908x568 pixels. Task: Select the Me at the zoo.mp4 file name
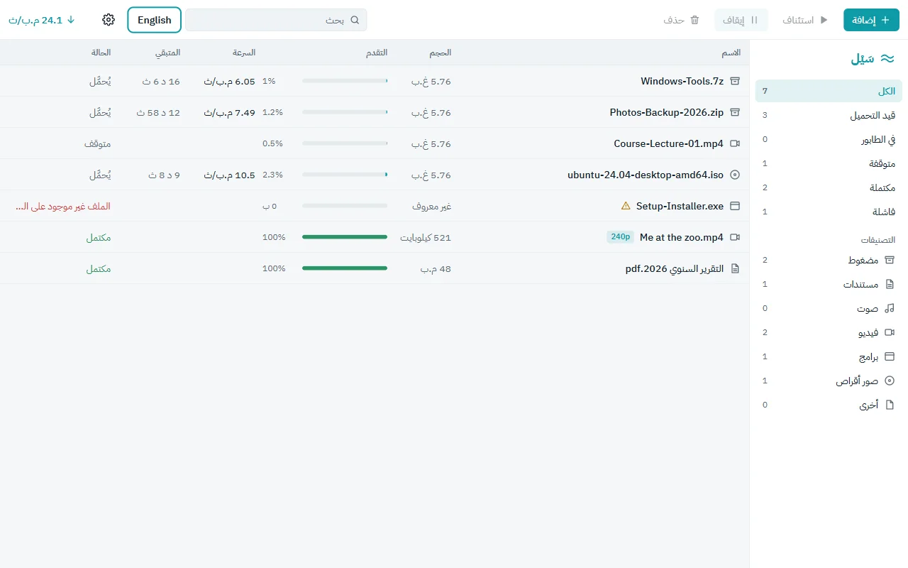[x=682, y=237]
